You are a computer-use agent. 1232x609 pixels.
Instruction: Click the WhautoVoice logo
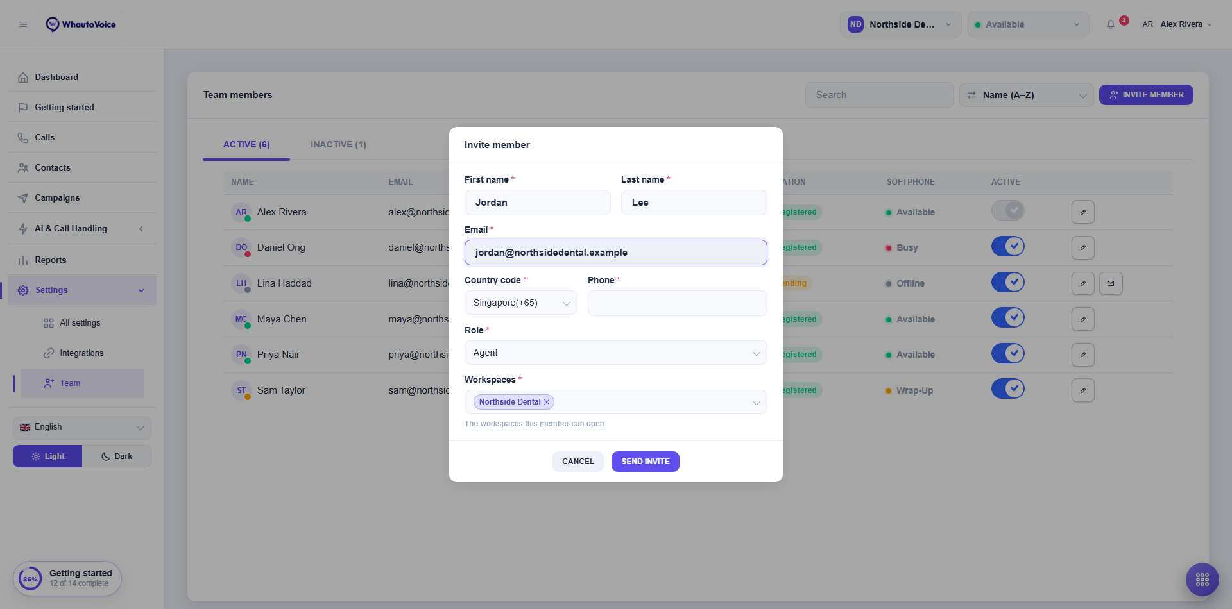[x=81, y=24]
